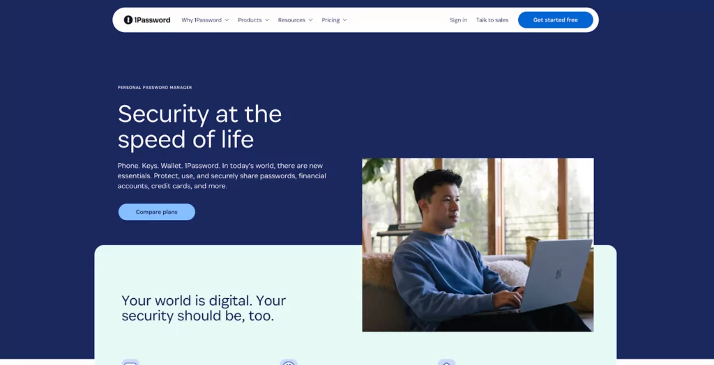Viewport: 714px width, 365px height.
Task: Click the Compare plans button
Action: click(157, 212)
